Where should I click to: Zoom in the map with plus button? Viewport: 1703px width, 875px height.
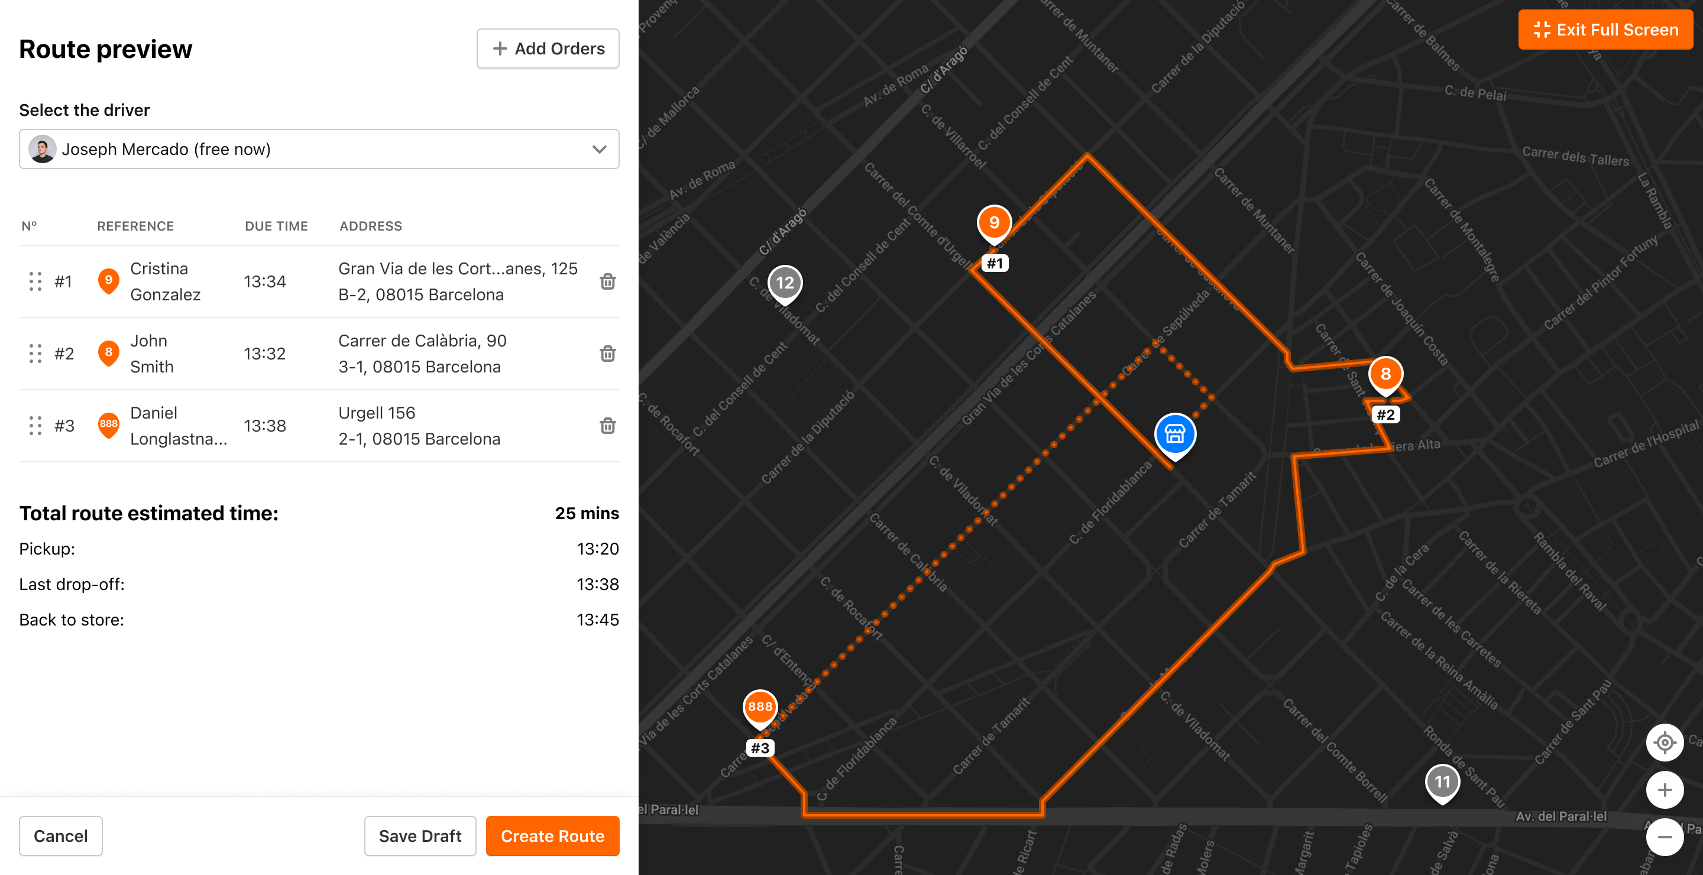coord(1664,789)
